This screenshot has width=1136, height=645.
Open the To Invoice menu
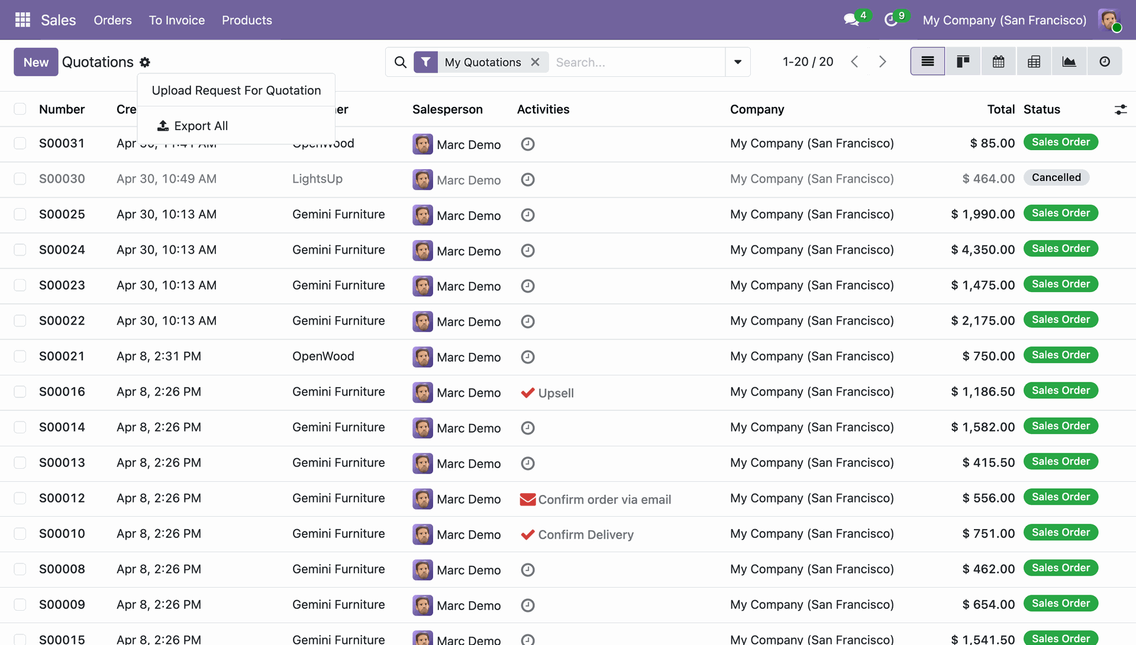177,20
